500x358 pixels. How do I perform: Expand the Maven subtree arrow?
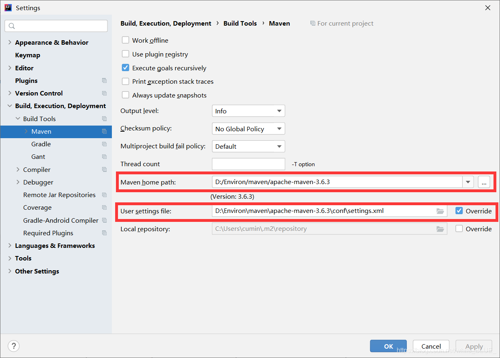point(26,131)
